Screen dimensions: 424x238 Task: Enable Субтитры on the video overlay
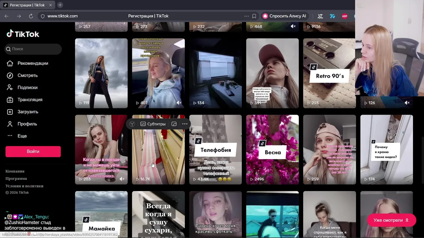[153, 124]
